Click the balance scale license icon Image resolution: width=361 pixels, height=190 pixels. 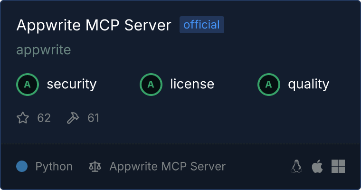95,167
